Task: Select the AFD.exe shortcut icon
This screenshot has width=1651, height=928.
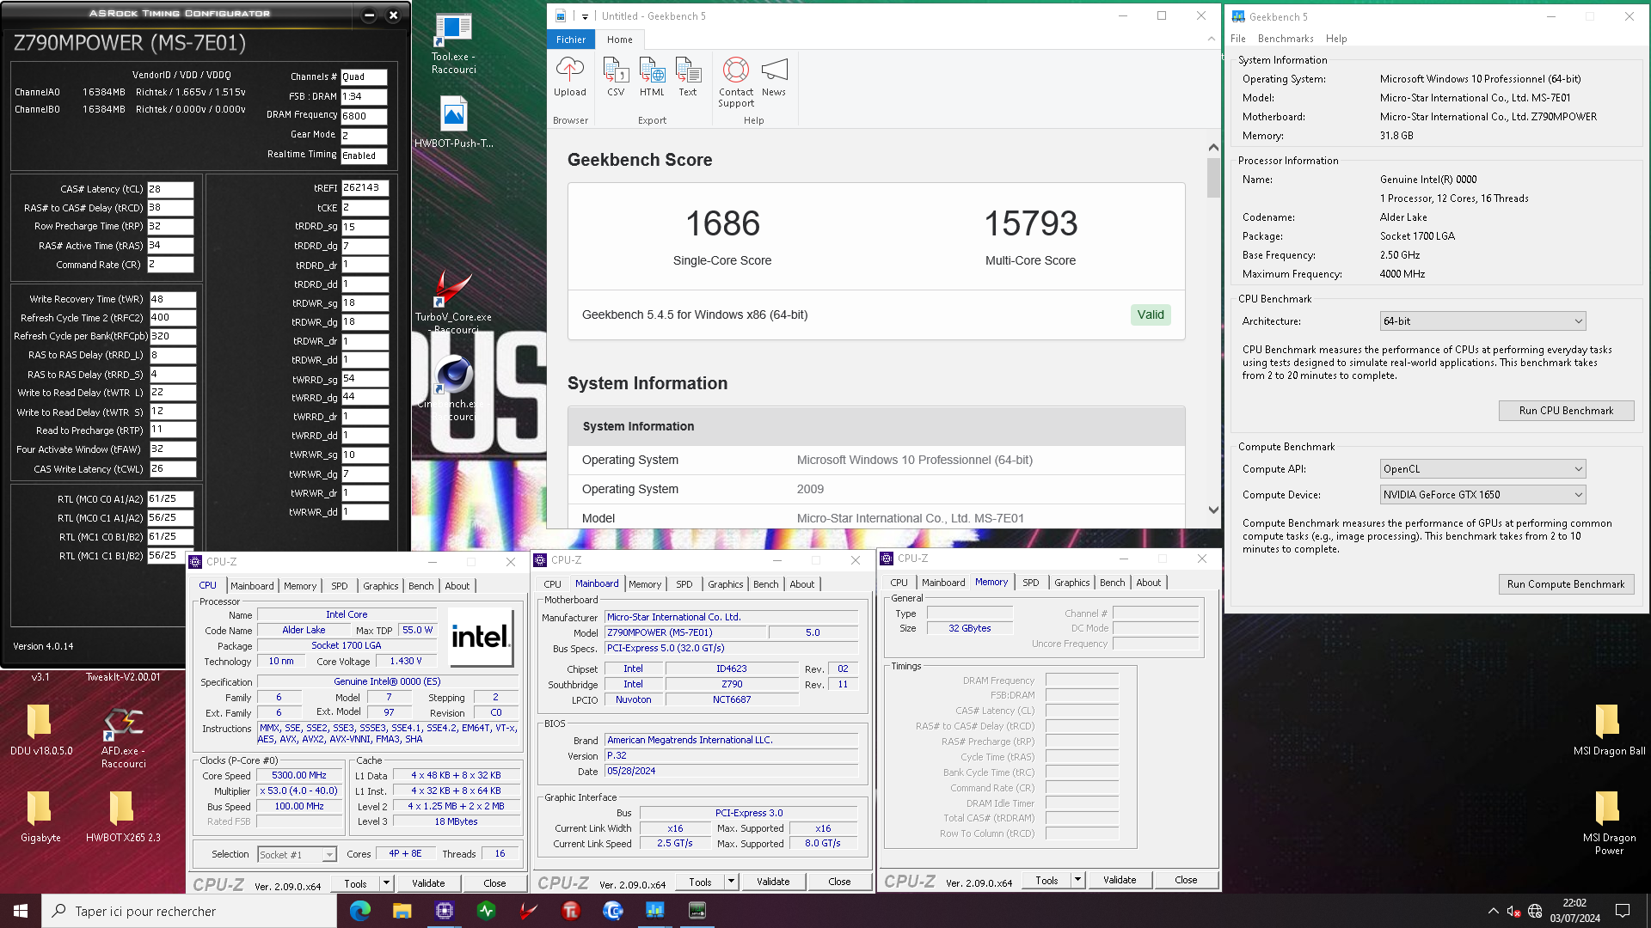Action: click(123, 736)
